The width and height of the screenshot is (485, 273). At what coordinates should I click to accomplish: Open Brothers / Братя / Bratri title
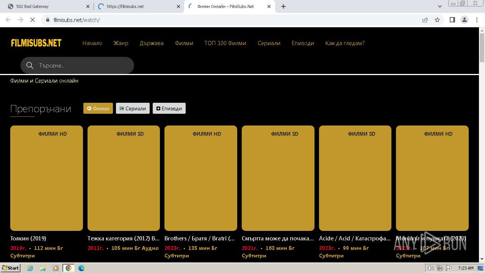(x=200, y=238)
